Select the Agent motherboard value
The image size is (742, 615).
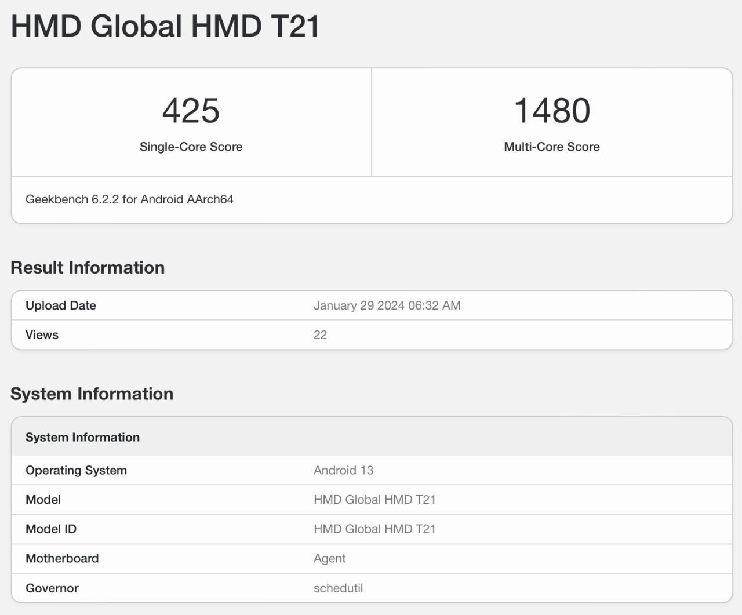pos(329,559)
